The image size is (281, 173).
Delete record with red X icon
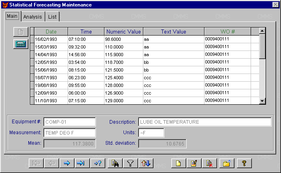tap(210, 163)
